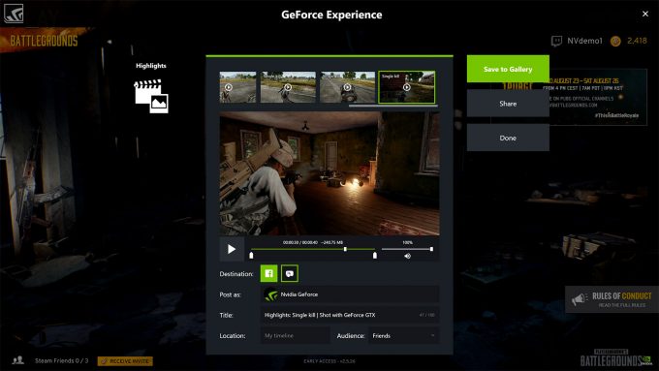The height and width of the screenshot is (371, 659).
Task: Click the video playback position handle
Action: pyautogui.click(x=345, y=249)
